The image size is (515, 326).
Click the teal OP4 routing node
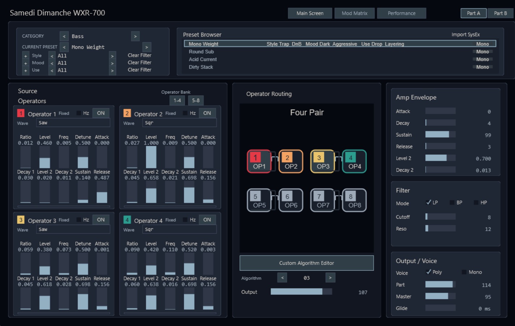354,162
